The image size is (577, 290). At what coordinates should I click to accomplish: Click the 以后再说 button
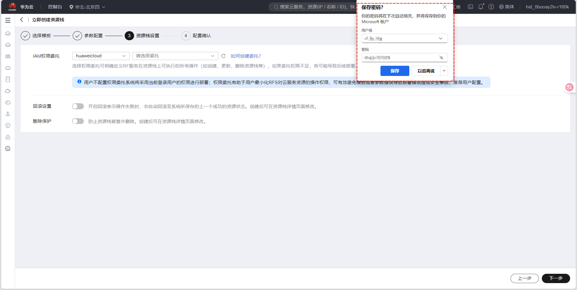[x=426, y=71]
